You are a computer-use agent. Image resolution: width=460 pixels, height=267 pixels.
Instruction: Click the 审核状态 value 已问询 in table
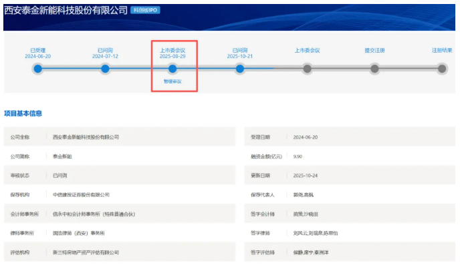60,176
